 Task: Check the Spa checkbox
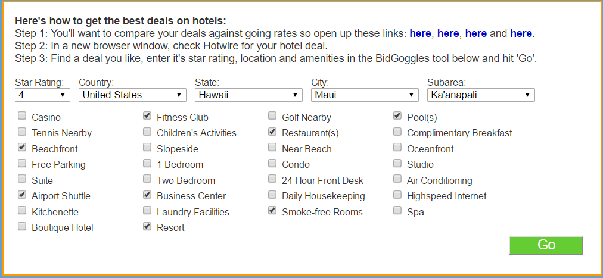[397, 211]
